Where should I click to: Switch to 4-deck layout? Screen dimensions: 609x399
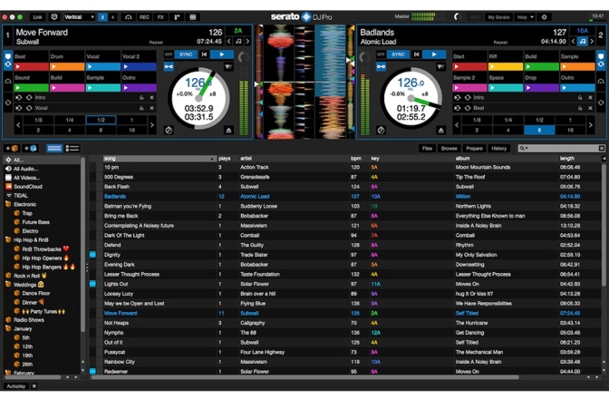112,17
